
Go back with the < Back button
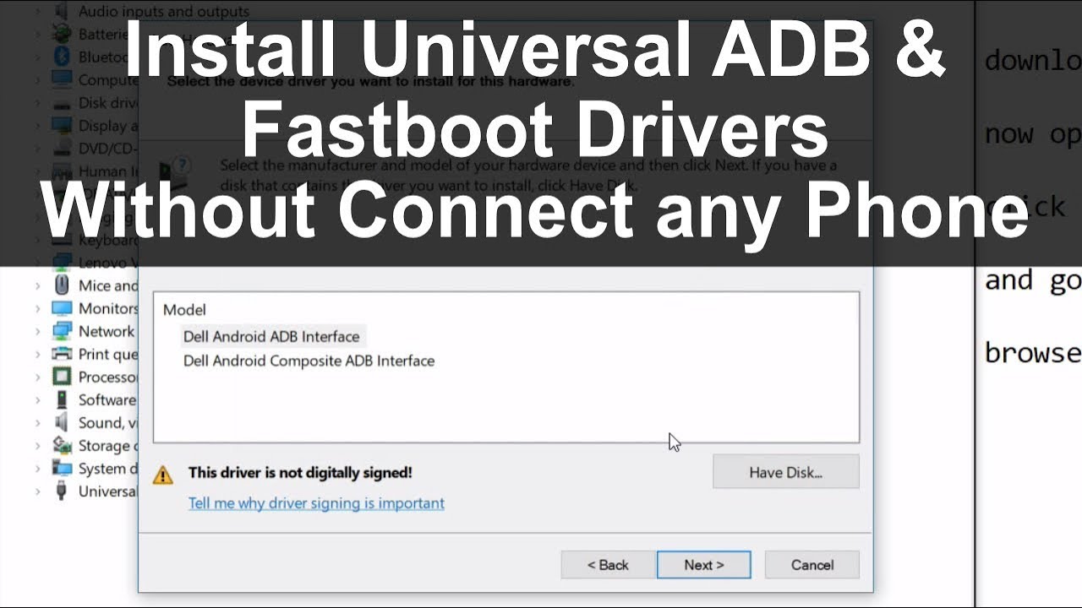608,565
